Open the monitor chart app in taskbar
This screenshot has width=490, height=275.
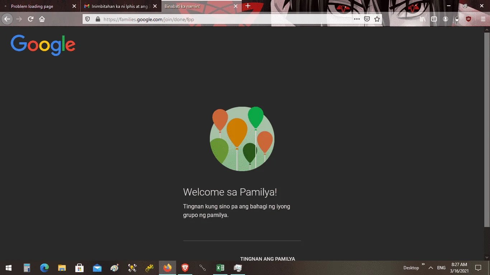point(238,268)
